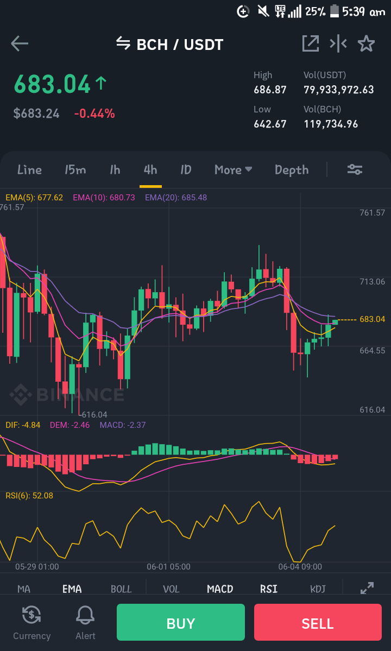Expand chart to fullscreen icon
Image resolution: width=391 pixels, height=651 pixels.
coord(367,588)
